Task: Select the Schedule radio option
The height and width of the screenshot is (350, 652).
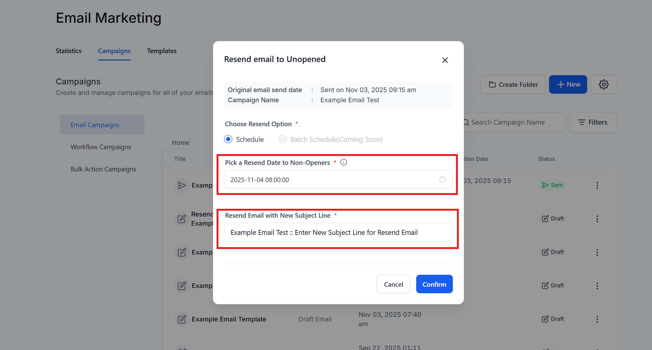Action: pos(228,139)
